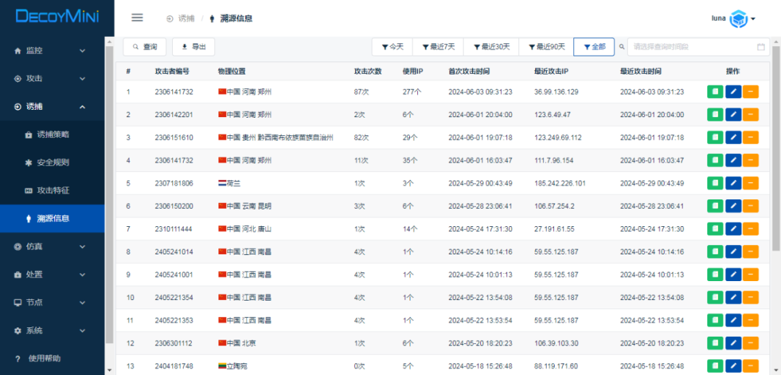Open 使用帮助 in the sidebar
Image resolution: width=781 pixels, height=375 pixels.
[x=52, y=358]
